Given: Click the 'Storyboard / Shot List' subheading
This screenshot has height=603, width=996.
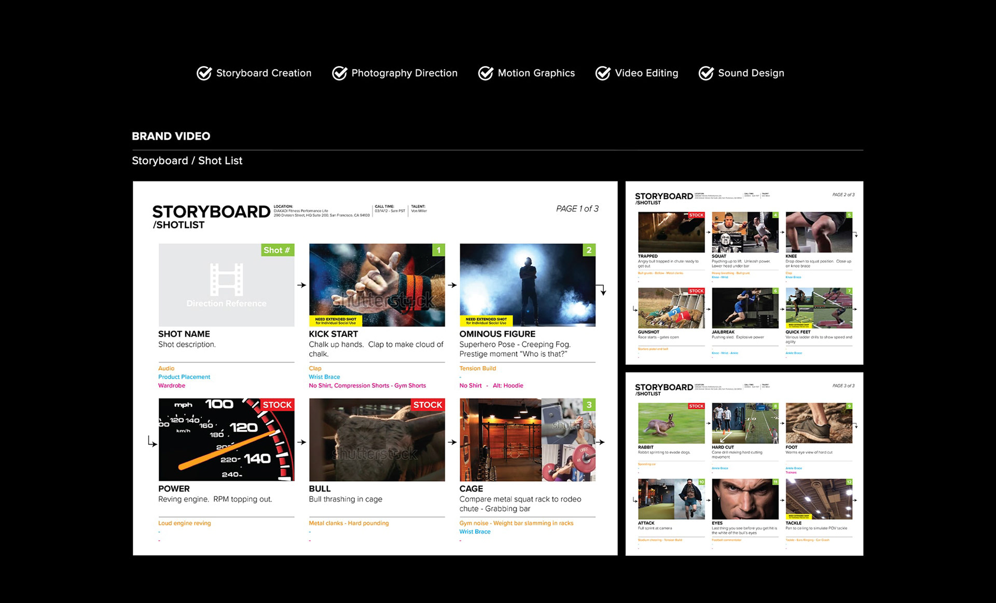Looking at the screenshot, I should (187, 161).
